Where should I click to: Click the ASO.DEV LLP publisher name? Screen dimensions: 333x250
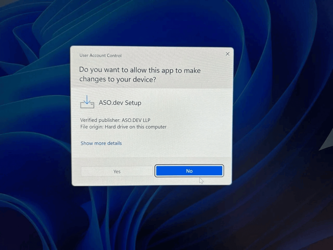[x=136, y=120]
